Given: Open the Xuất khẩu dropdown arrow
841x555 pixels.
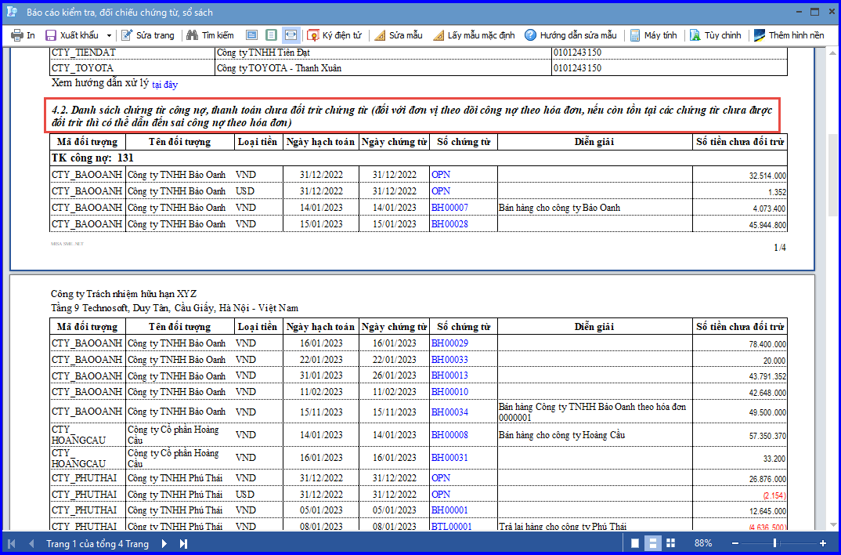Looking at the screenshot, I should click(x=109, y=35).
